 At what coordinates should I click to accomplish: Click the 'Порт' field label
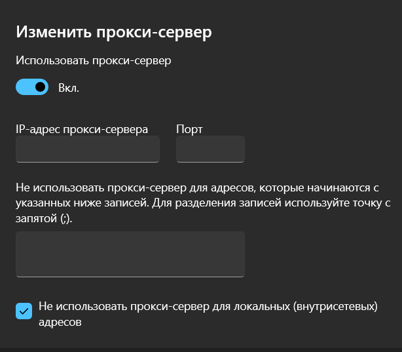pyautogui.click(x=189, y=129)
